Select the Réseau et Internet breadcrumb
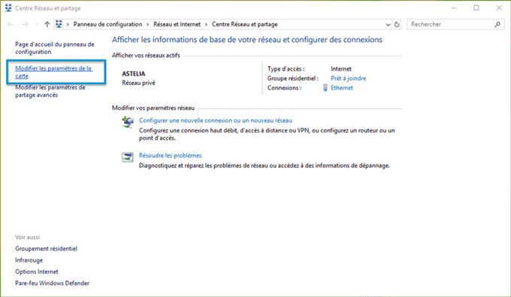The width and height of the screenshot is (511, 297). tap(177, 25)
